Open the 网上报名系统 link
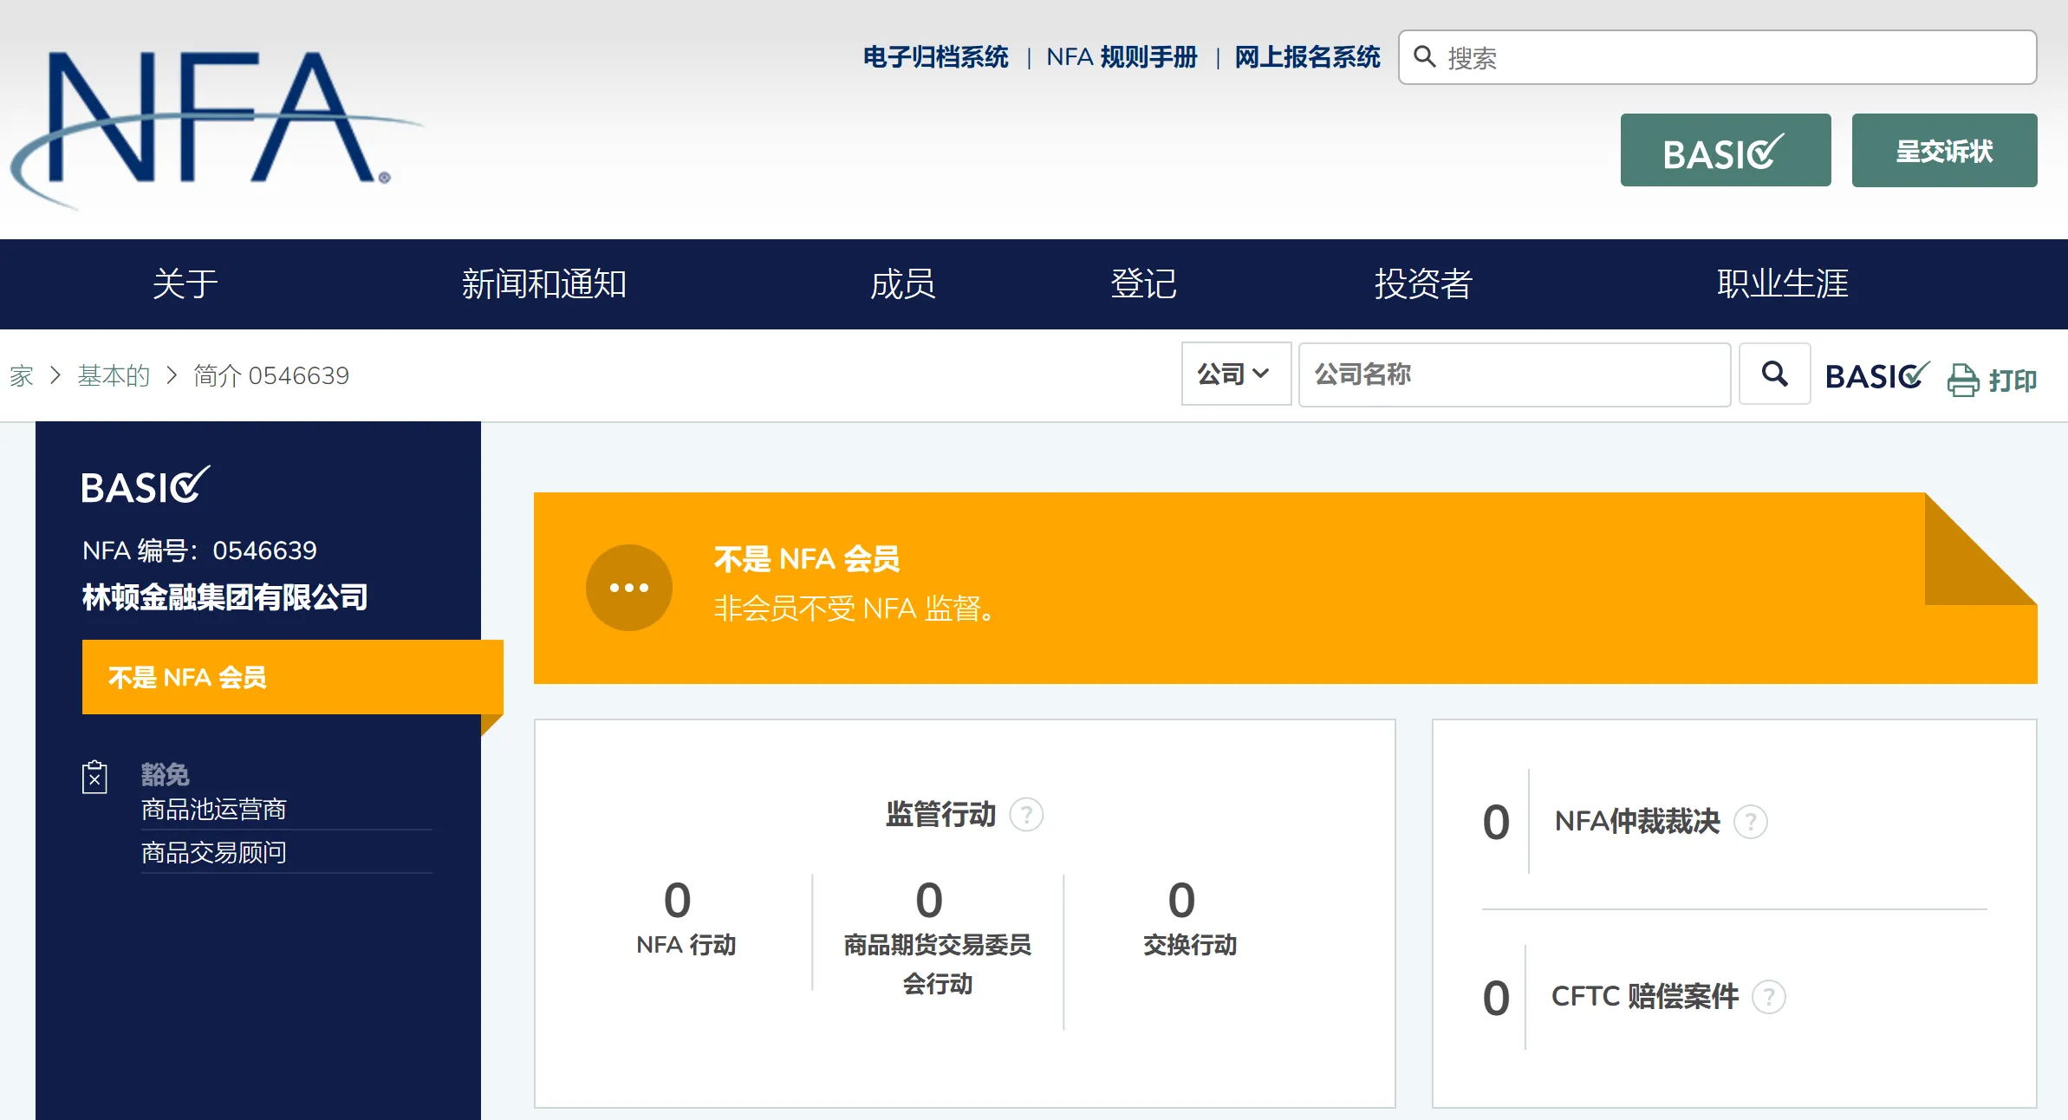Image resolution: width=2068 pixels, height=1120 pixels. click(1307, 57)
